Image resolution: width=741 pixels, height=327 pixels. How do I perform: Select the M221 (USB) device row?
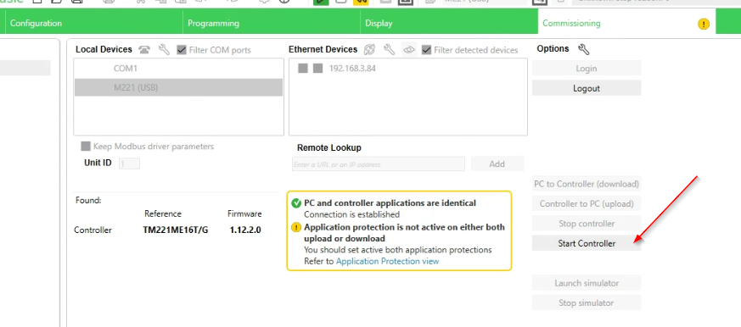(178, 88)
